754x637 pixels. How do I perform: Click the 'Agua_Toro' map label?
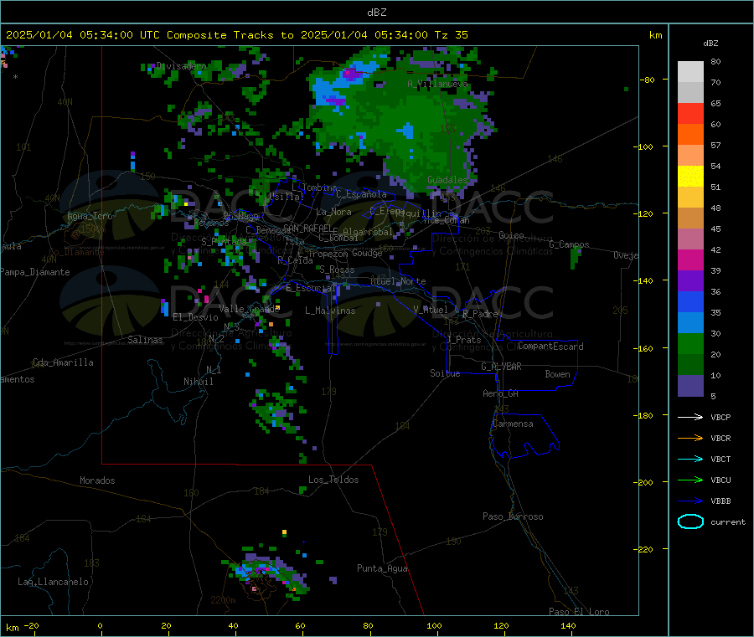(90, 216)
